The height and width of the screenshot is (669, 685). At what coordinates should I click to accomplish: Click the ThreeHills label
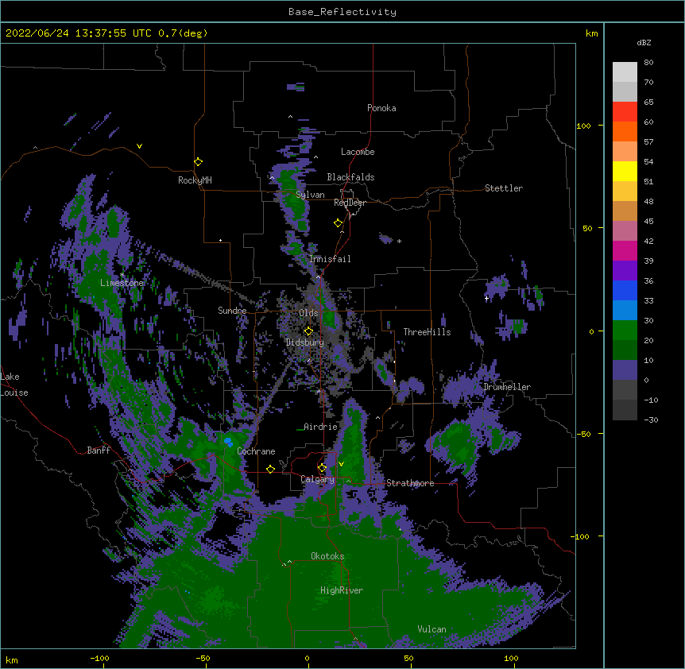pyautogui.click(x=427, y=332)
